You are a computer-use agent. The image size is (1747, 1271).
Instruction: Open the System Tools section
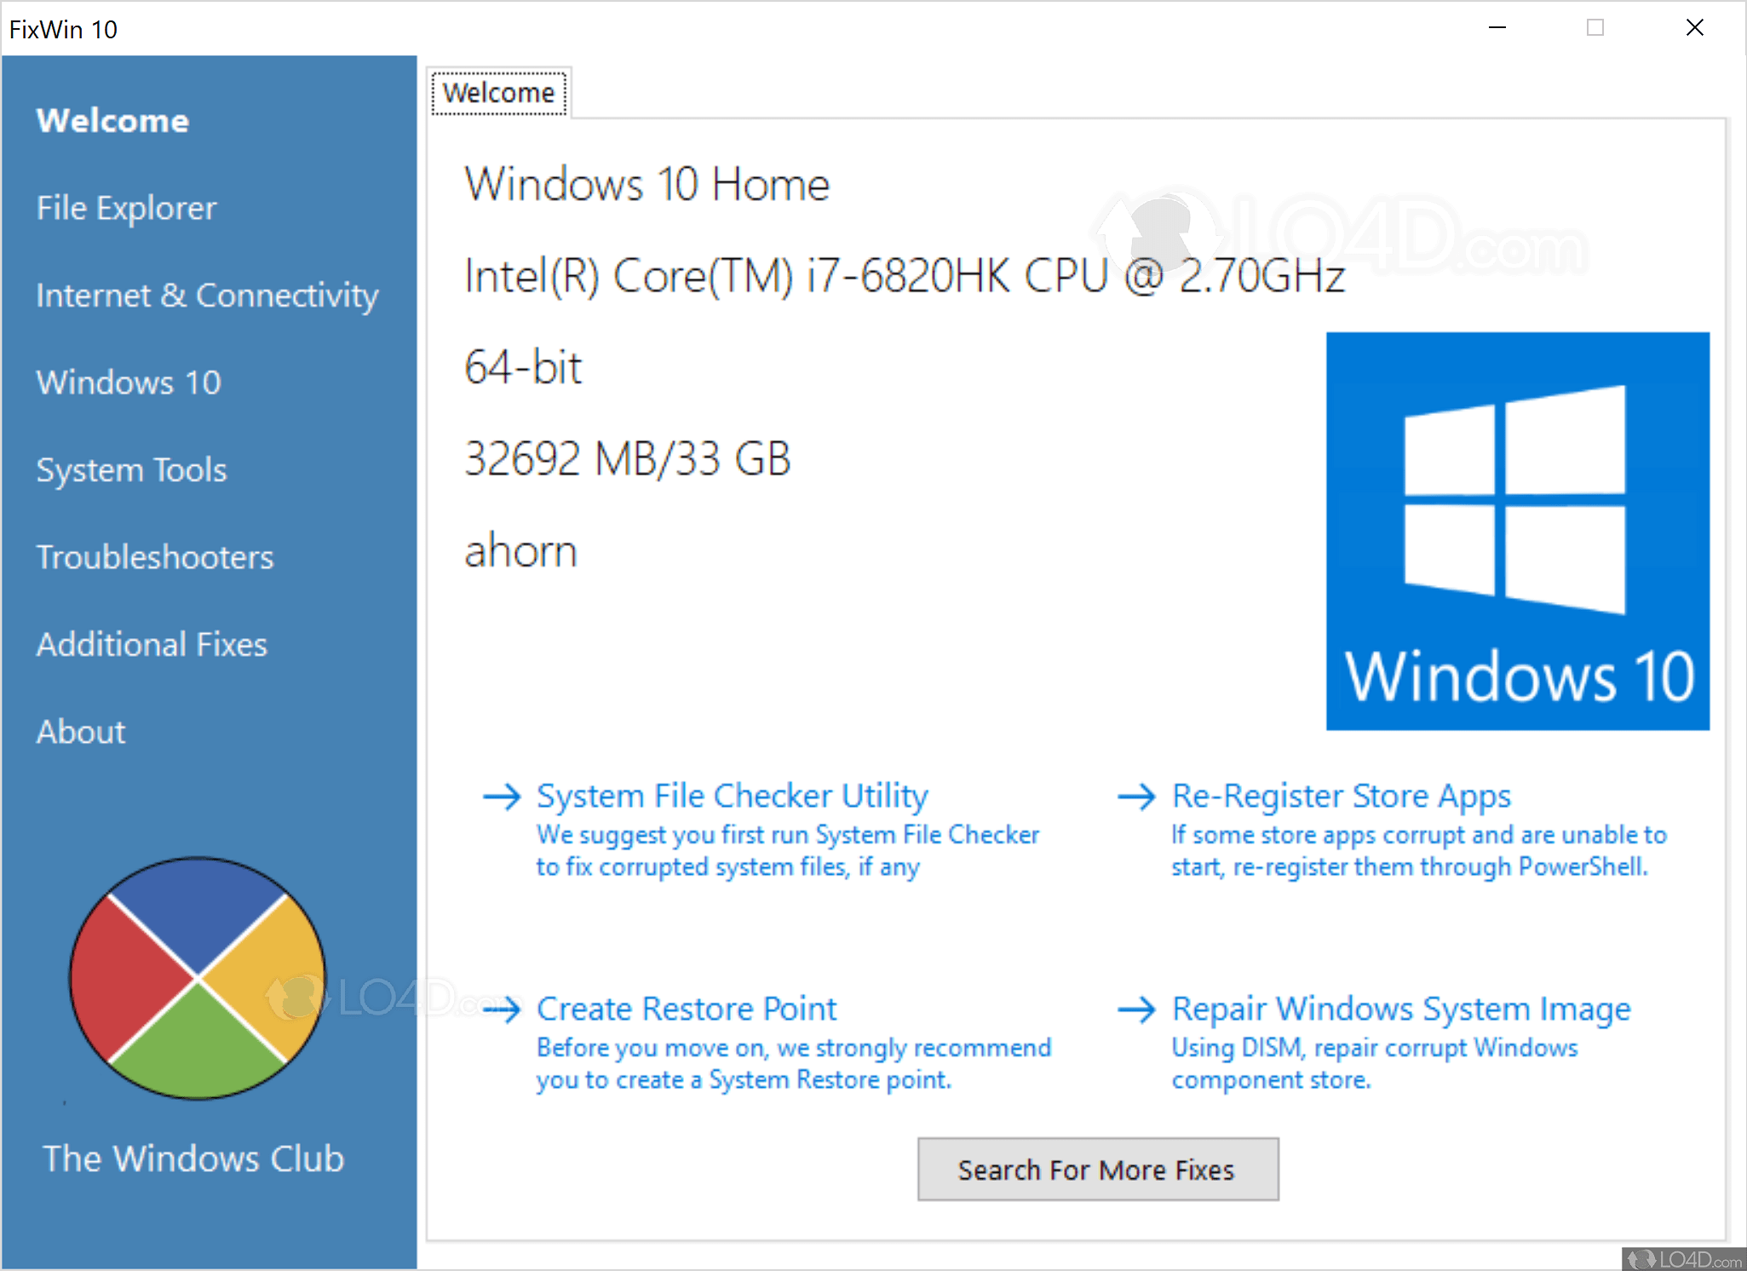coord(132,469)
